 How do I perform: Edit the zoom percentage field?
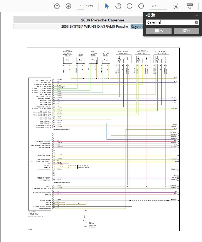155,6
